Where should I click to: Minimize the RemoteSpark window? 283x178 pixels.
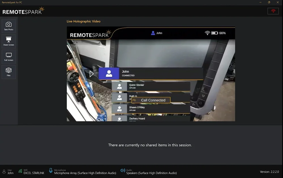tap(260, 2)
